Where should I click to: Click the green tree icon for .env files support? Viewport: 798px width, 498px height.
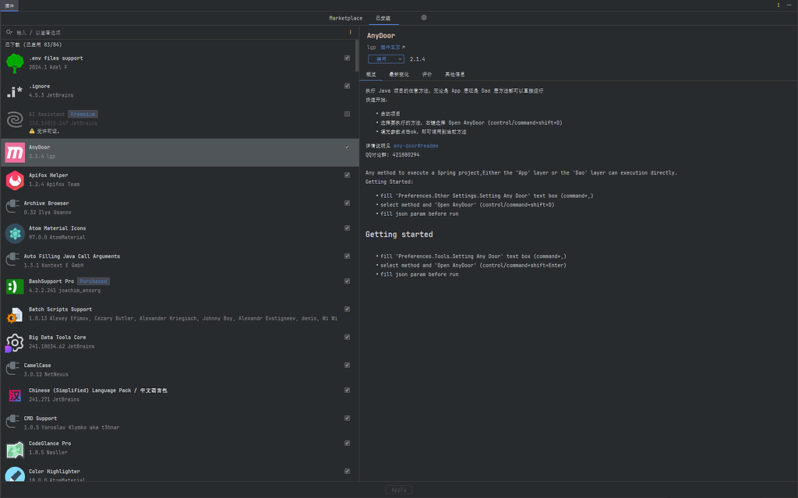point(15,63)
